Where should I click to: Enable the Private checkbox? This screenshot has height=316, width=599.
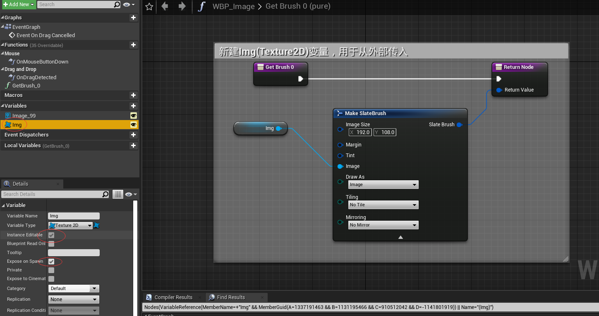click(x=51, y=270)
